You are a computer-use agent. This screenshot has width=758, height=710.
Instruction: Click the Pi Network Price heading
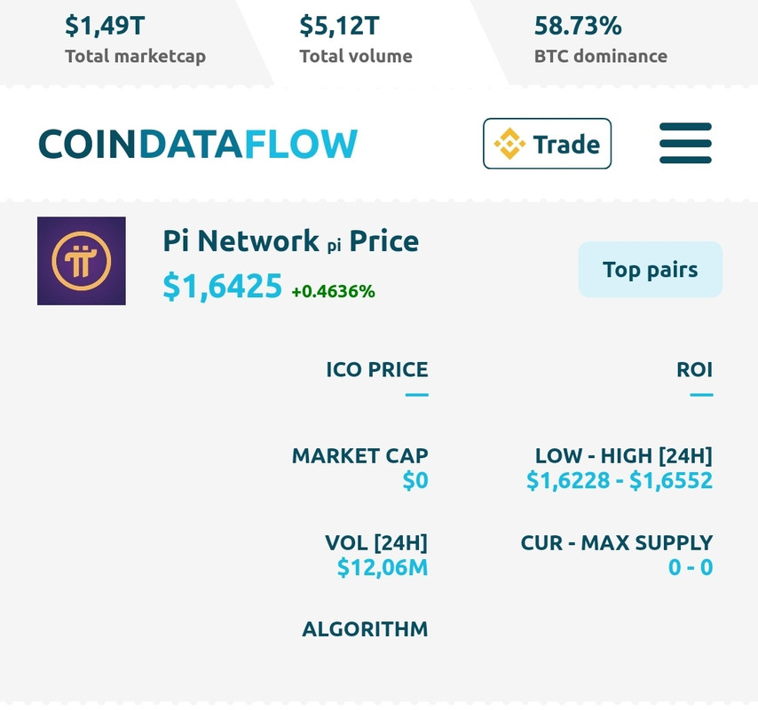[x=290, y=241]
